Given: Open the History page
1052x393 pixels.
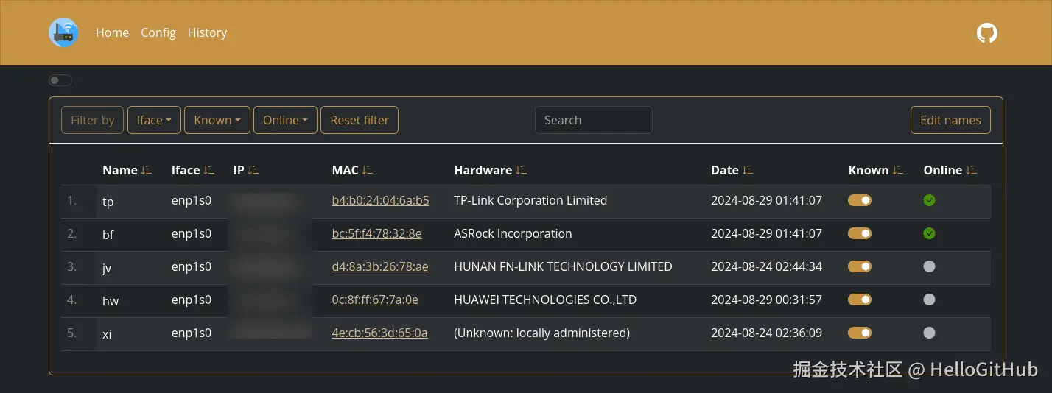Looking at the screenshot, I should 207,32.
